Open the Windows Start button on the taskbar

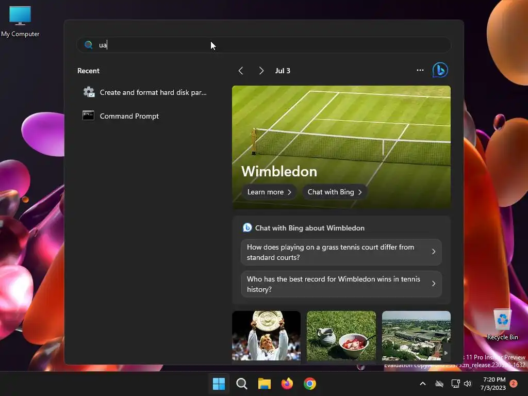219,384
